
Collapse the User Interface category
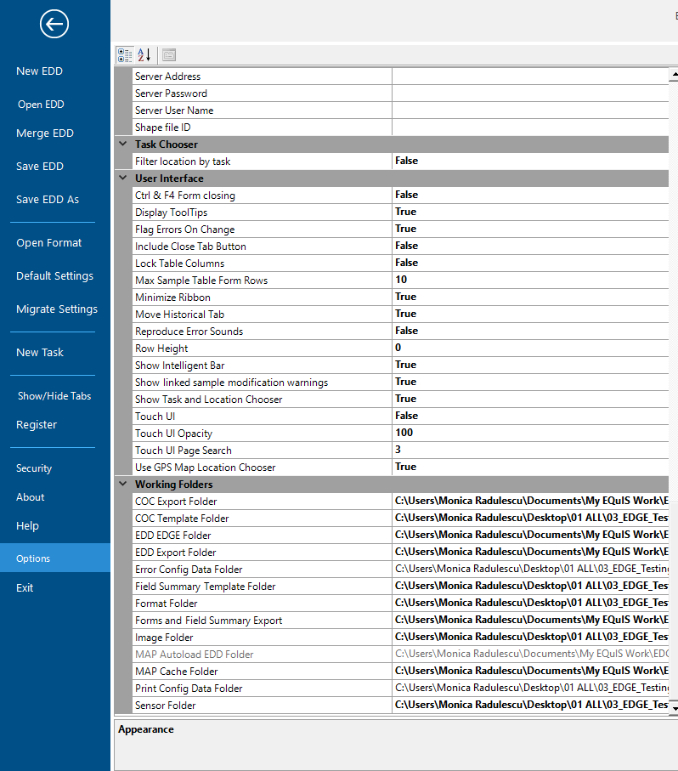(x=123, y=178)
